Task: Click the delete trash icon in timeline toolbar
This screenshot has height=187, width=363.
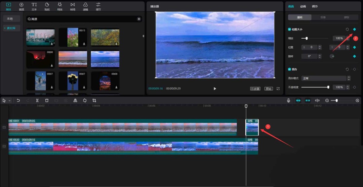Action: pos(47,101)
